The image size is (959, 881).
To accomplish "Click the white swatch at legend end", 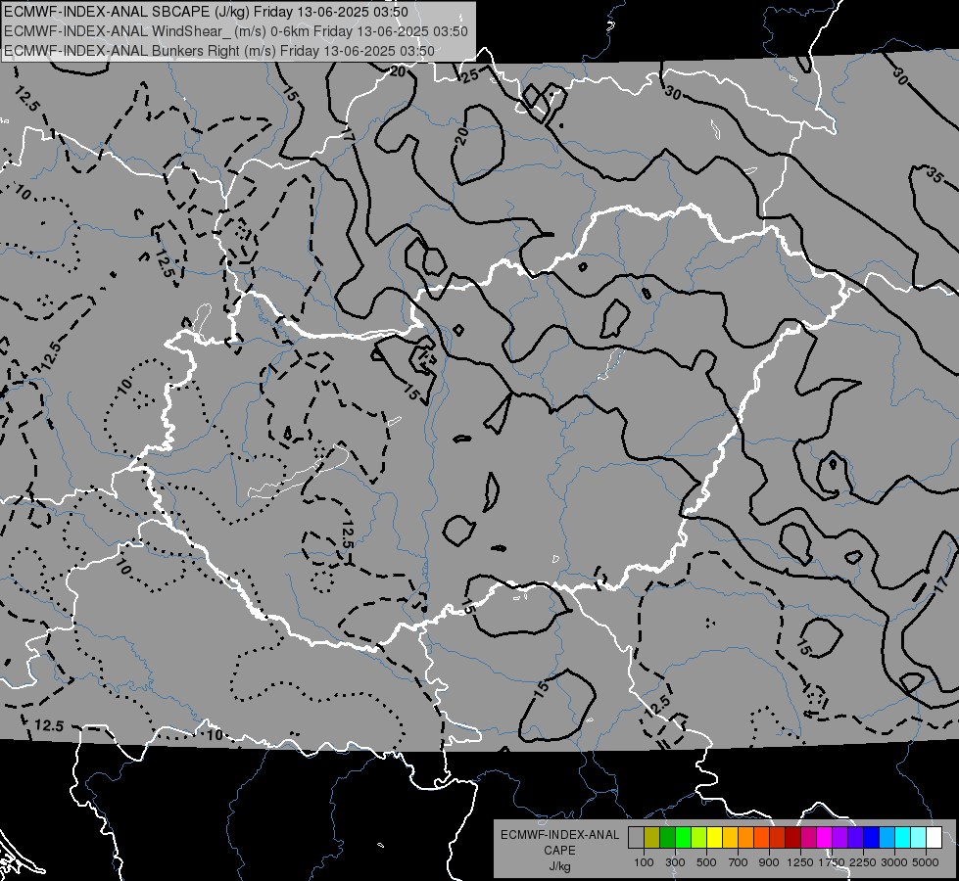I will (x=935, y=837).
